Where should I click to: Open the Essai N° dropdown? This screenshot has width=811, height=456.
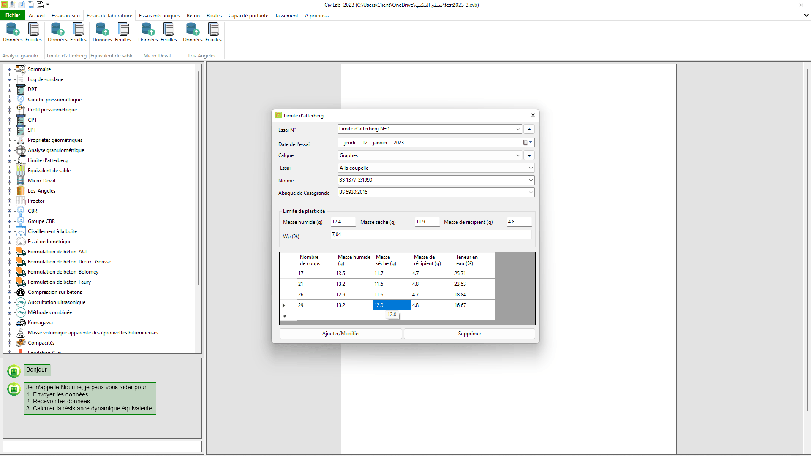pyautogui.click(x=518, y=129)
